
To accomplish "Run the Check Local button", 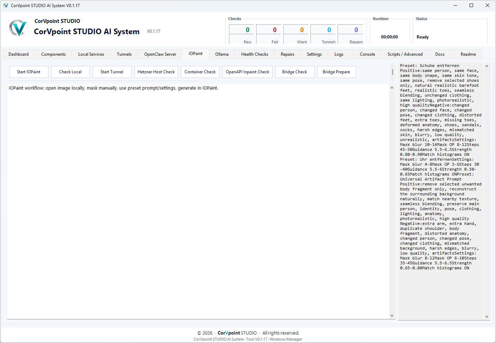I will [x=70, y=72].
